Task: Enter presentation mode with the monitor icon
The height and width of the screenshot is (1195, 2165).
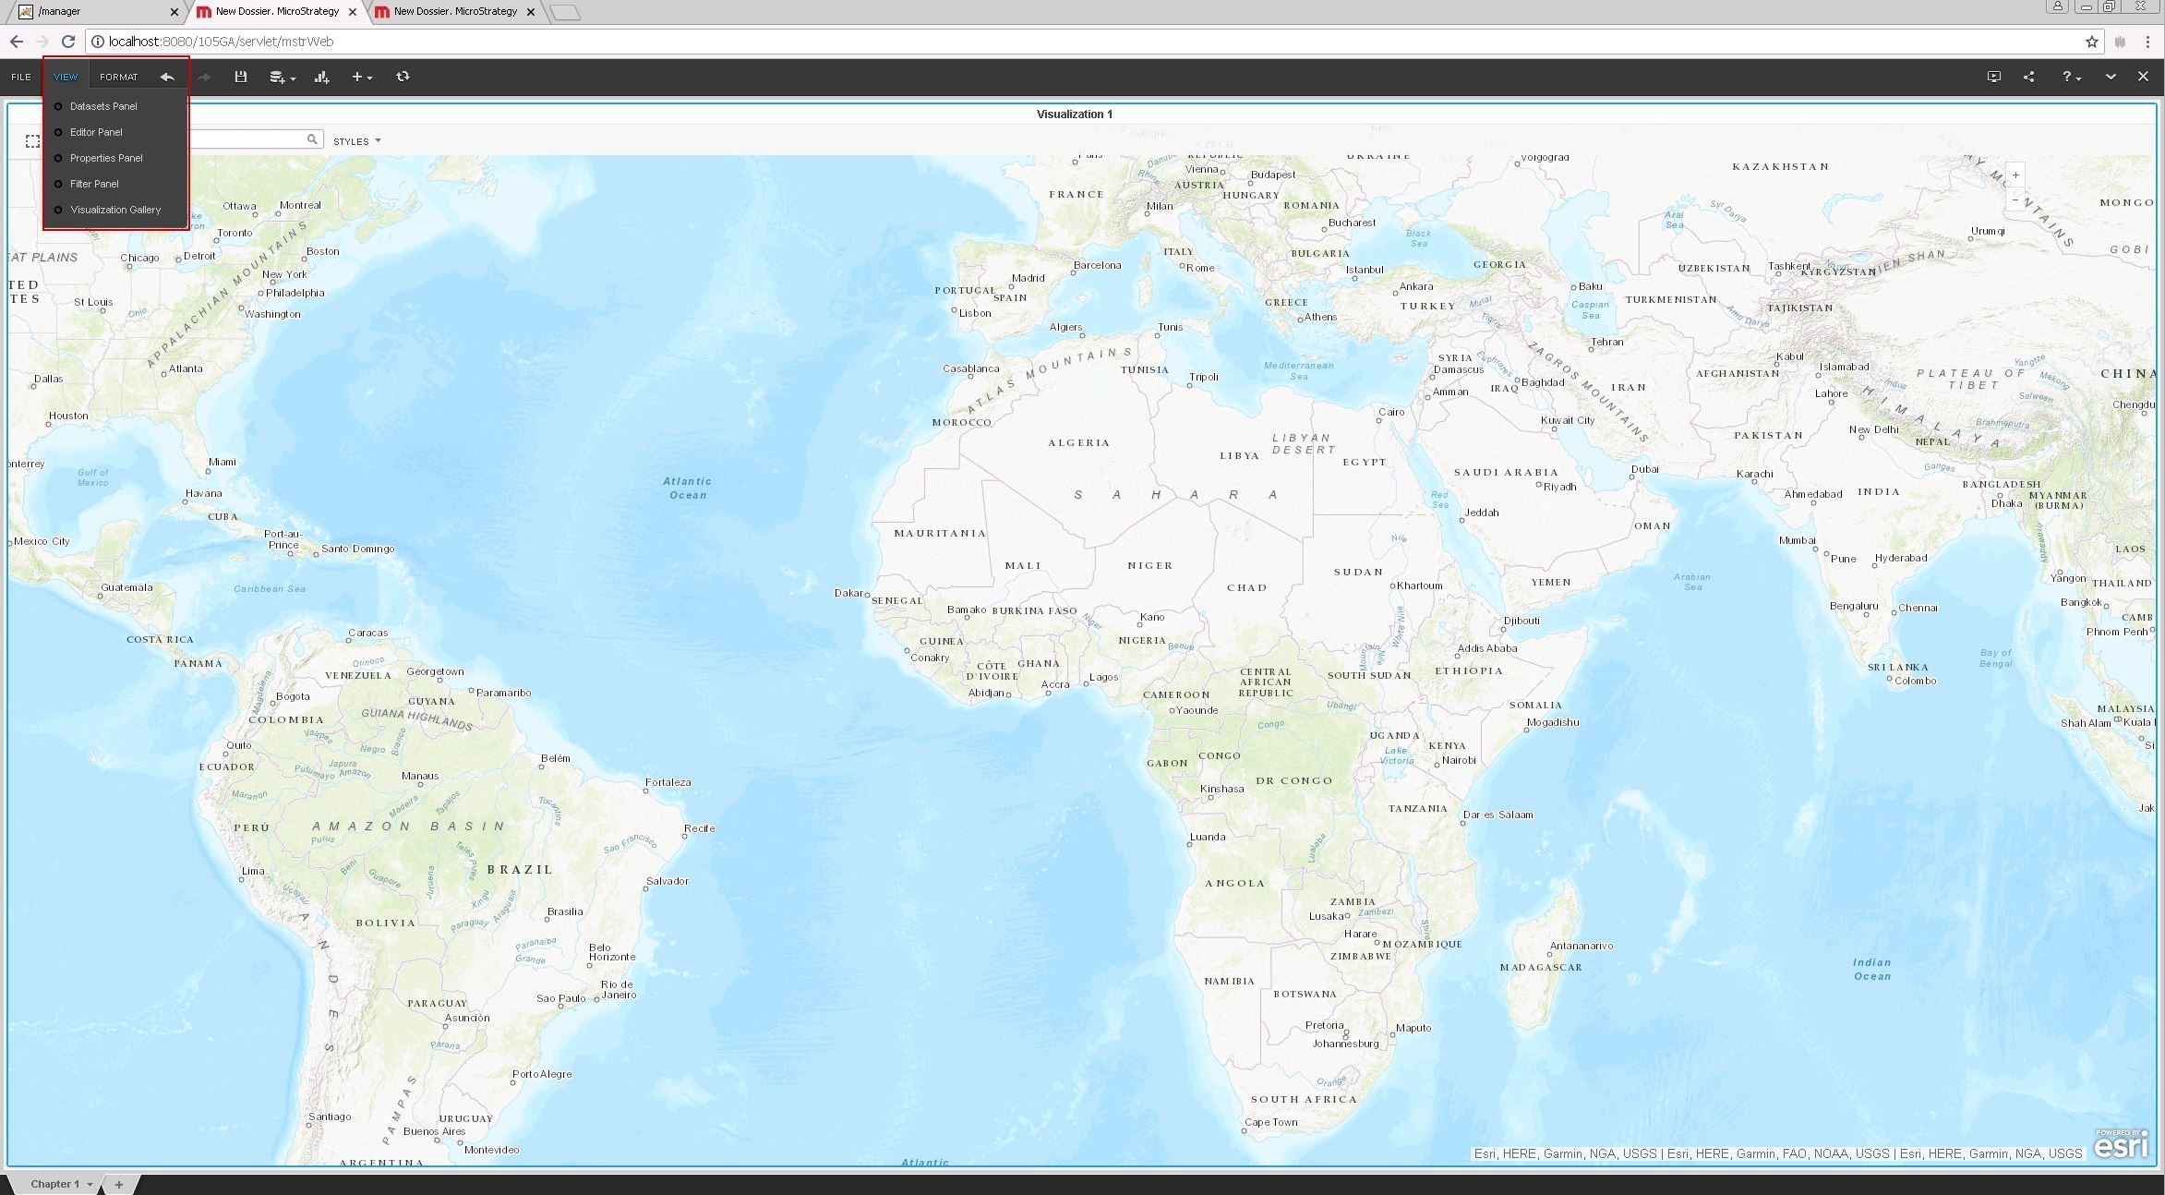Action: 1993,77
